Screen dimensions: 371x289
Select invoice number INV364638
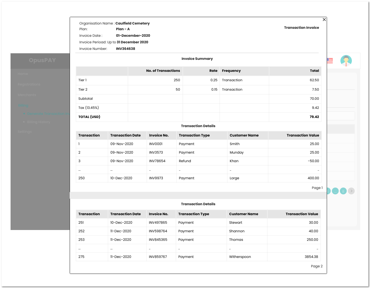pyautogui.click(x=125, y=48)
